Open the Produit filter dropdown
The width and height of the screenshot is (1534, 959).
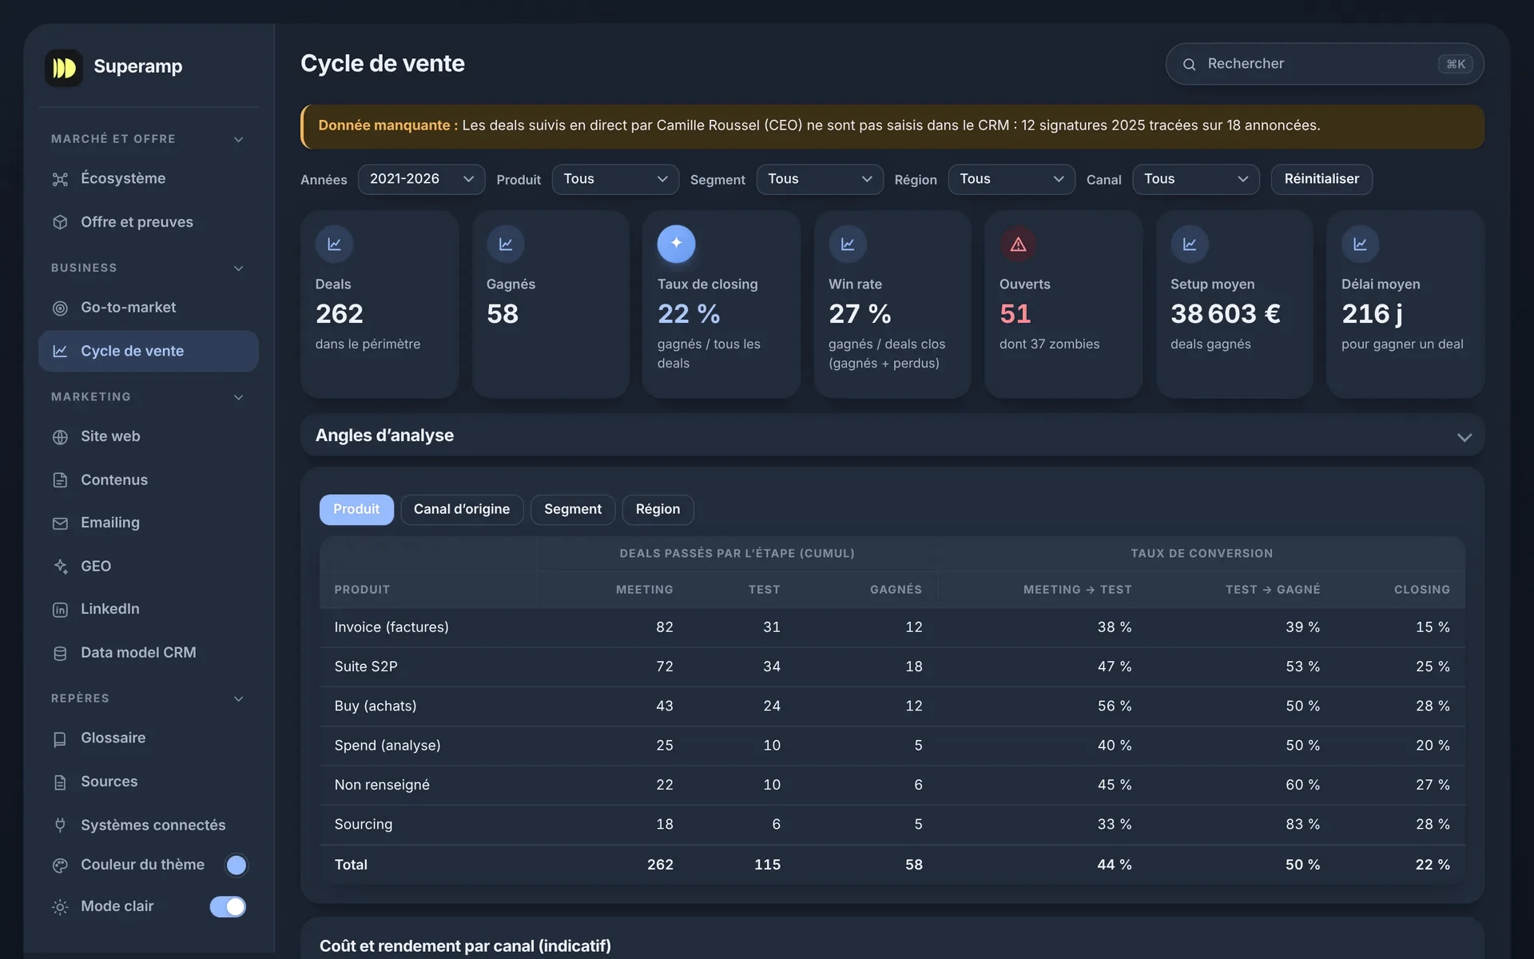tap(615, 179)
